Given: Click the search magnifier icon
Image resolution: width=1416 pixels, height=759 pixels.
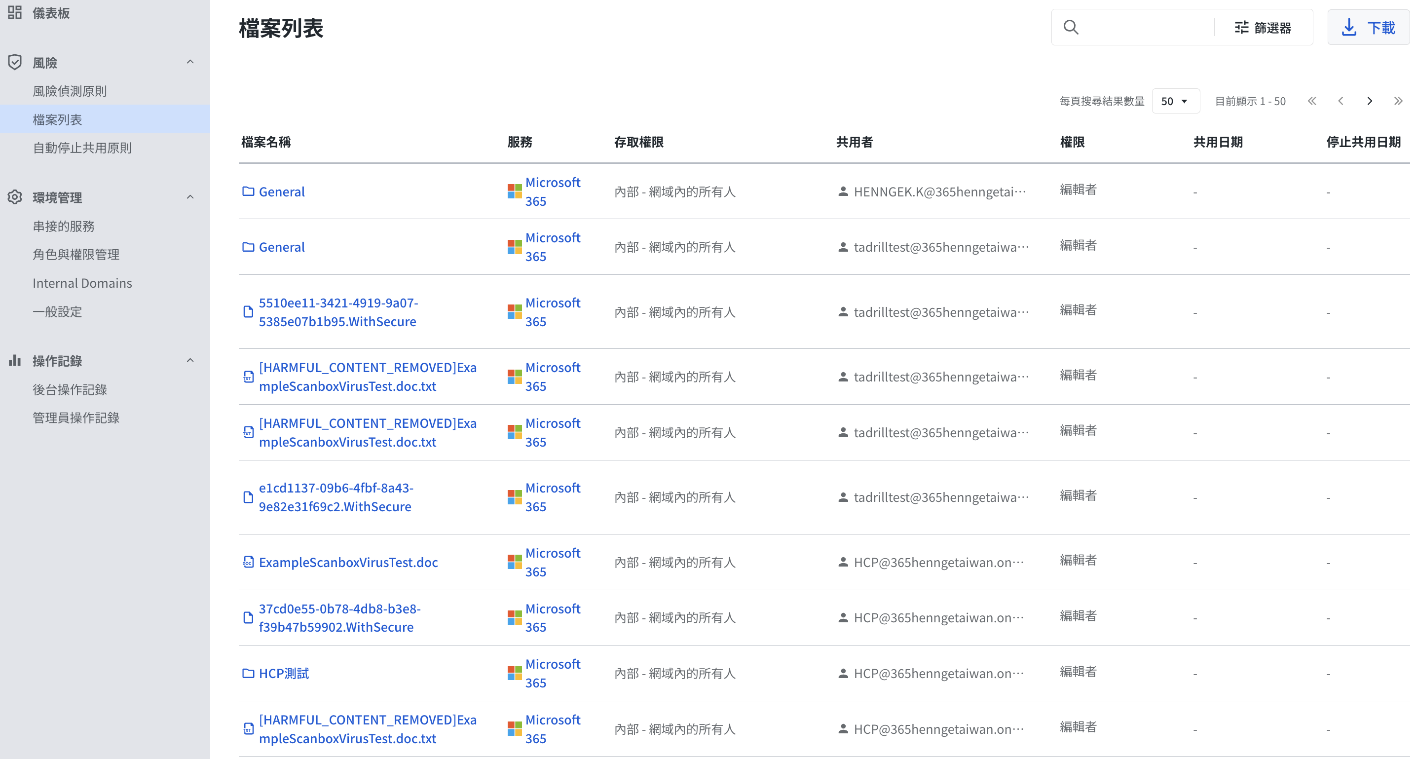Looking at the screenshot, I should tap(1070, 28).
